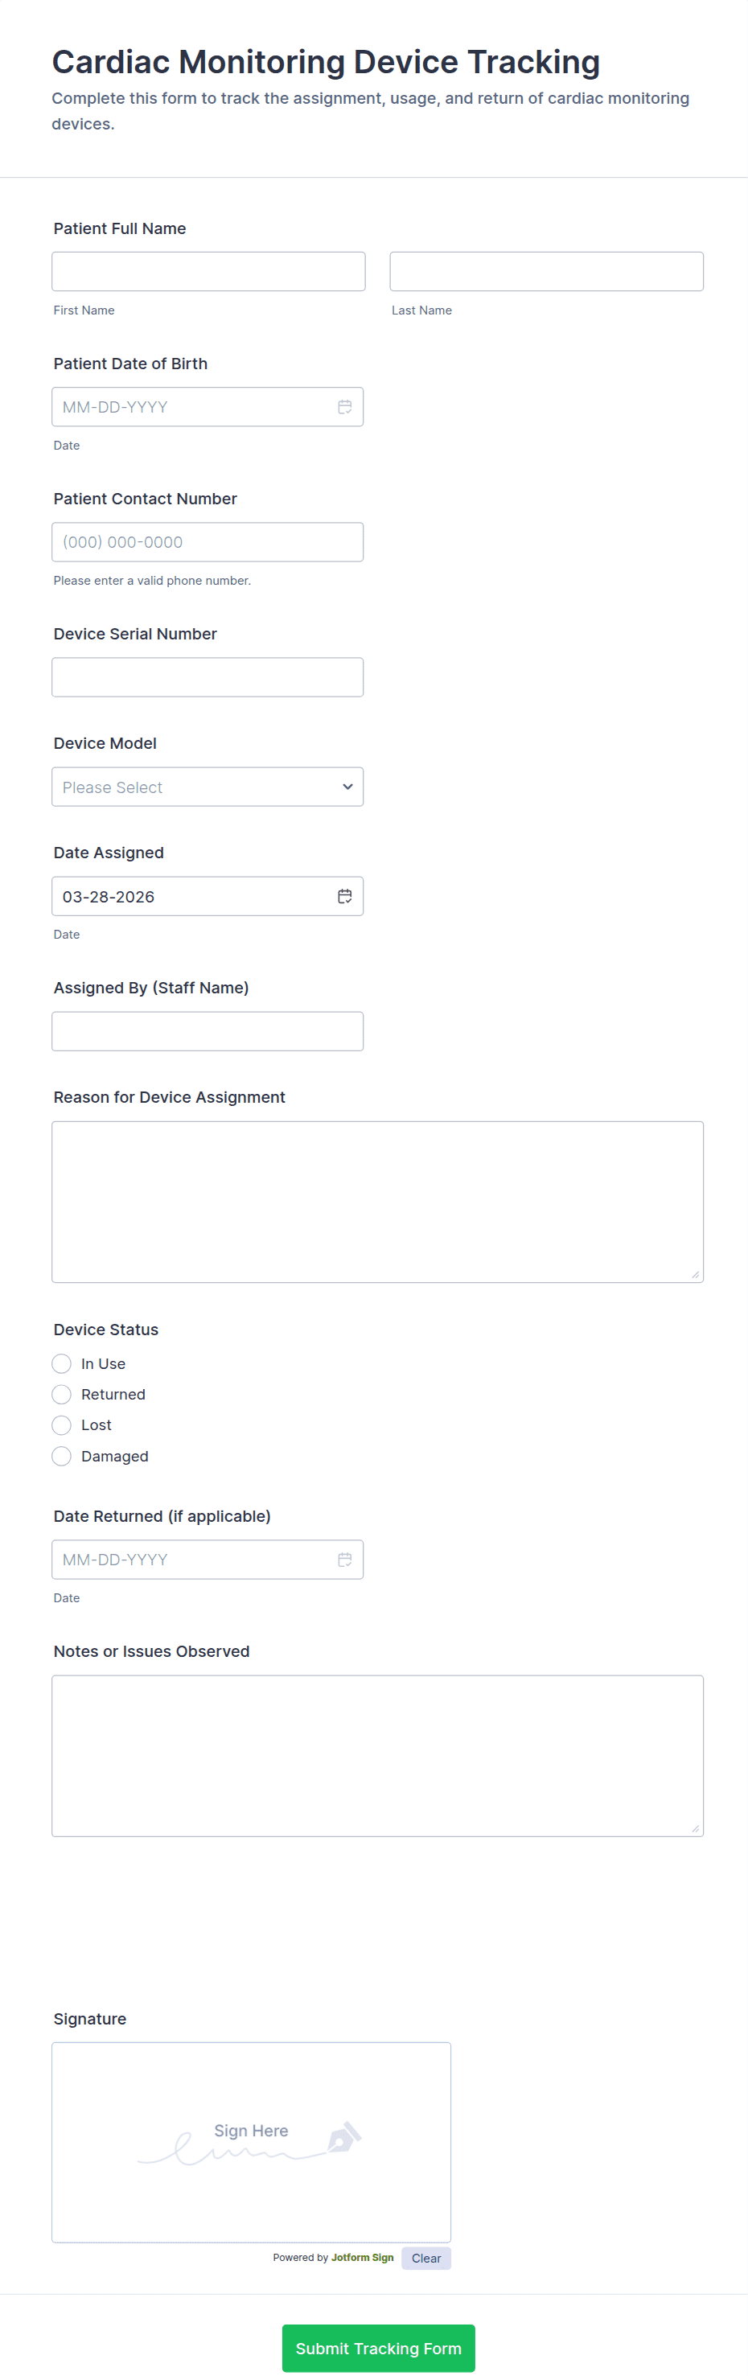
Task: Click the Reason for Device Assignment textarea
Action: pyautogui.click(x=377, y=1202)
